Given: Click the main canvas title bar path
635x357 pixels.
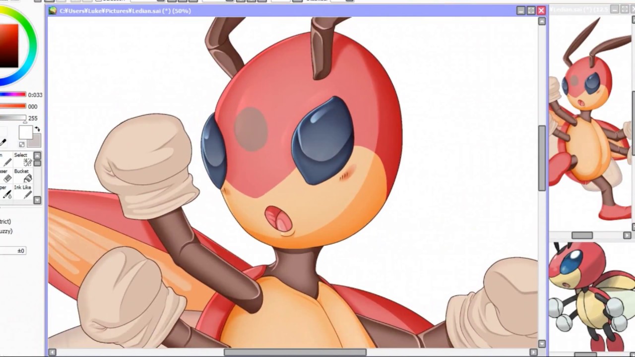Looking at the screenshot, I should (125, 10).
